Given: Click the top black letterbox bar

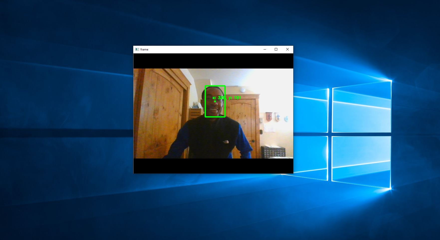Looking at the screenshot, I should (213, 61).
